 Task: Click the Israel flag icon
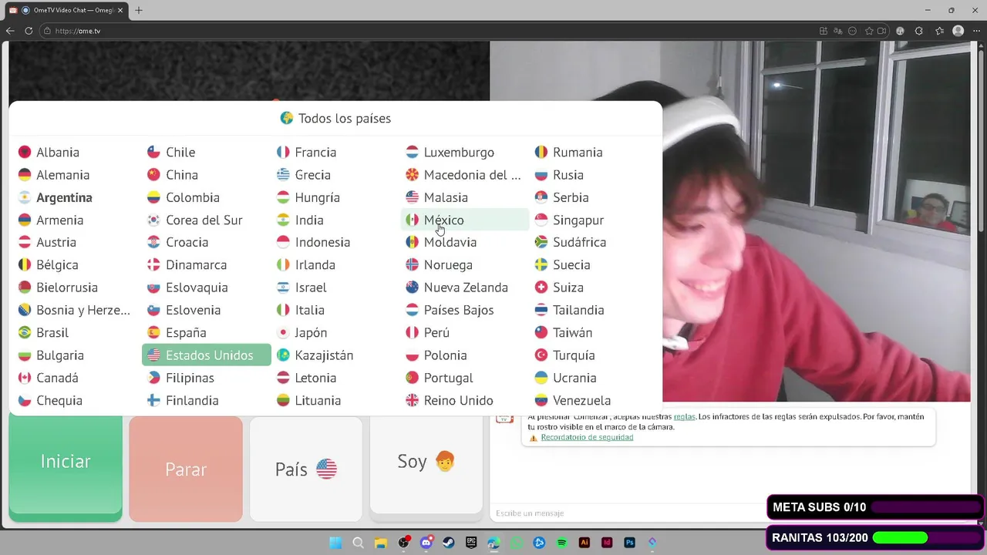click(283, 288)
